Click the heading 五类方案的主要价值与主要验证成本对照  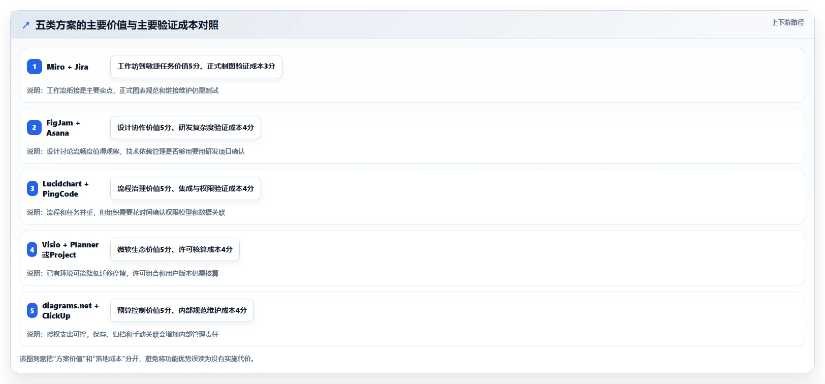[127, 25]
